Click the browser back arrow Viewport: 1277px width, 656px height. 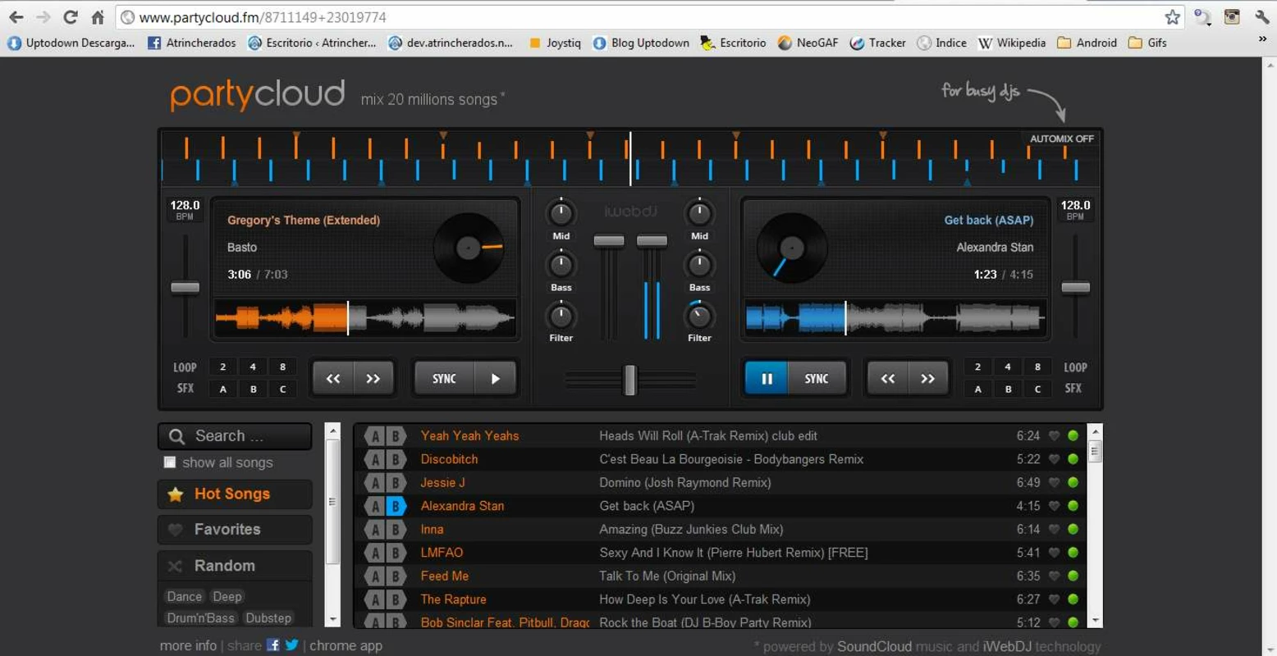(x=16, y=17)
